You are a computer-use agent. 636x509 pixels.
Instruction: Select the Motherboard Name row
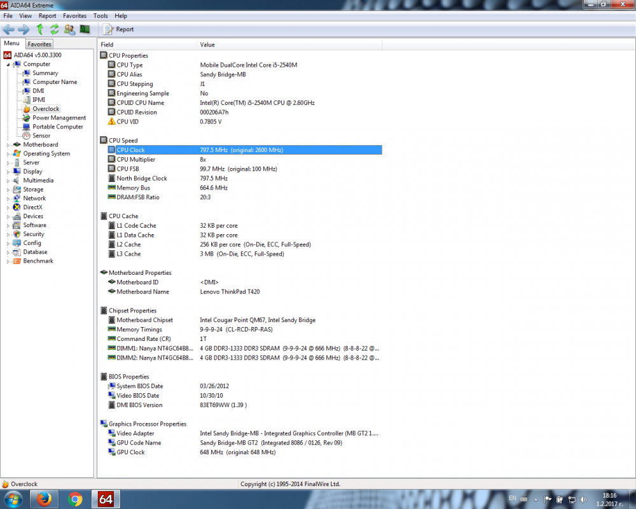tap(245, 292)
